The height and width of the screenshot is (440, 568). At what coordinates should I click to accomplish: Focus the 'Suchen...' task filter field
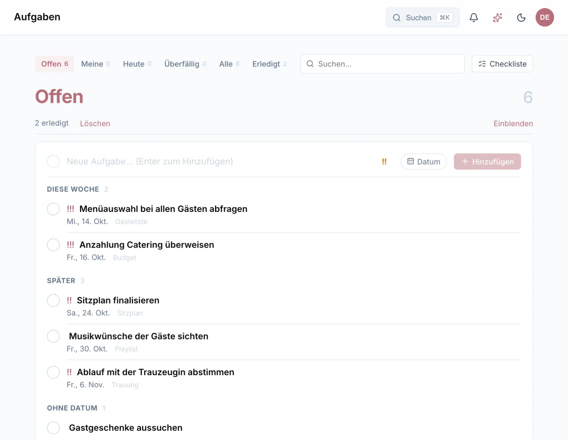[x=382, y=64]
